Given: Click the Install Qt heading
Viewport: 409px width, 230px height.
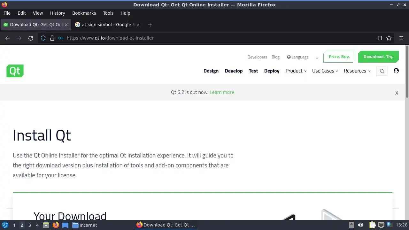Looking at the screenshot, I should 42,135.
